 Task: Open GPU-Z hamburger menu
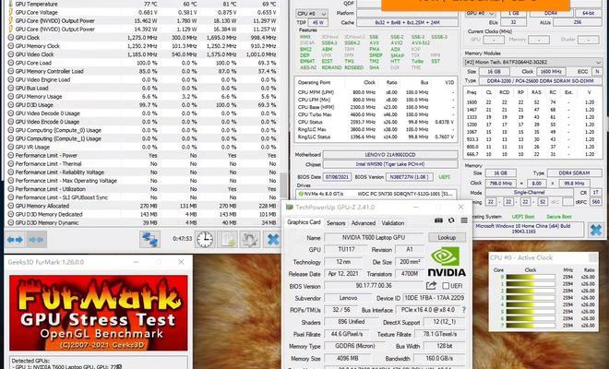pyautogui.click(x=464, y=220)
